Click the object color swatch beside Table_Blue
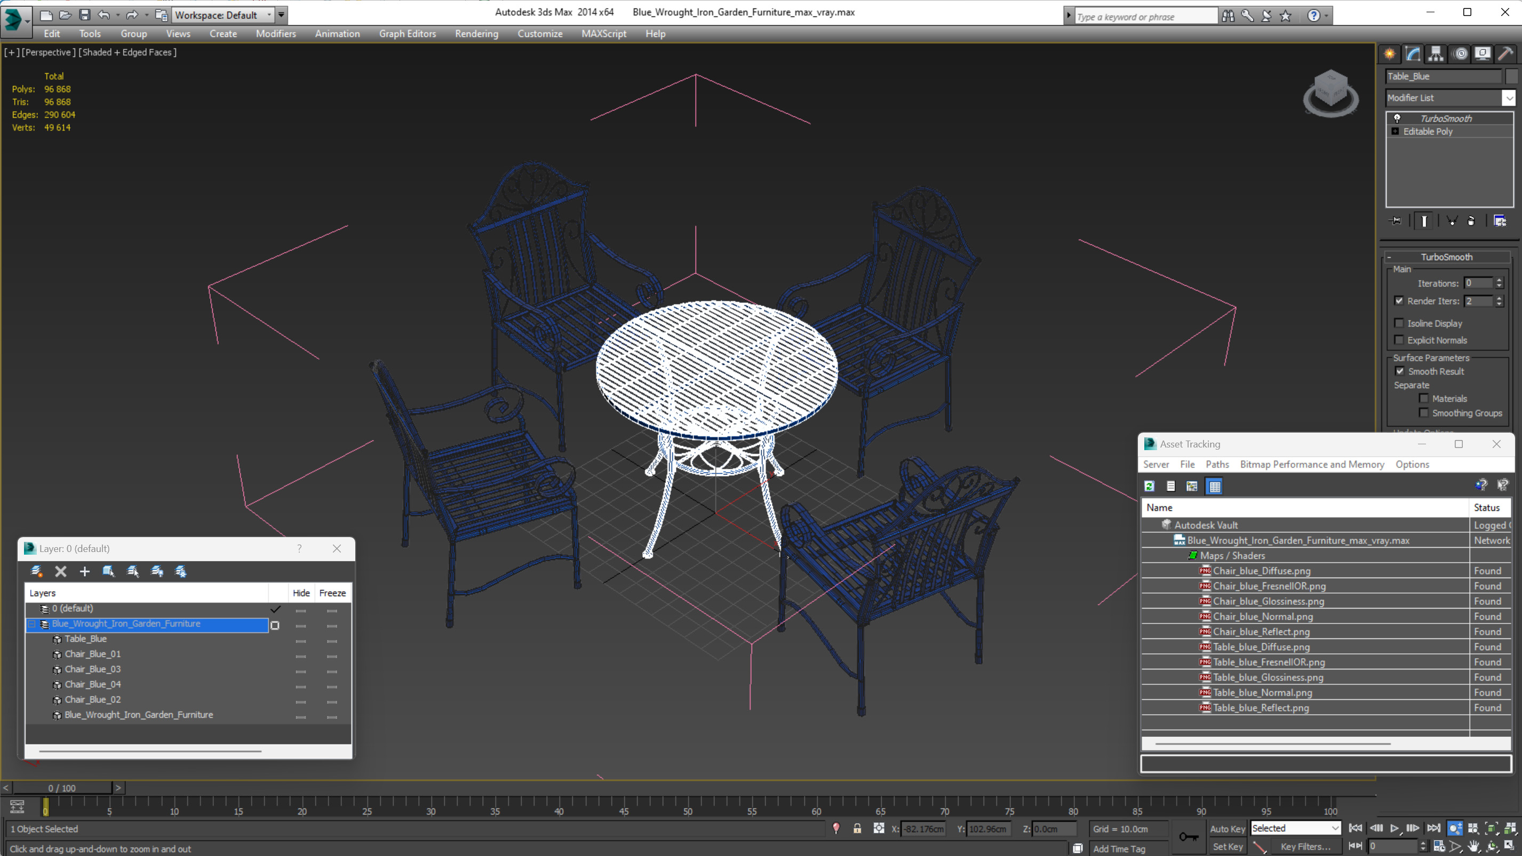 point(1511,76)
